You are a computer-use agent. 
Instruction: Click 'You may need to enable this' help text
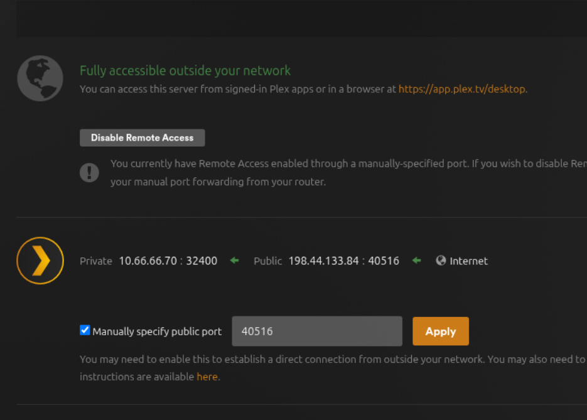[x=333, y=368]
